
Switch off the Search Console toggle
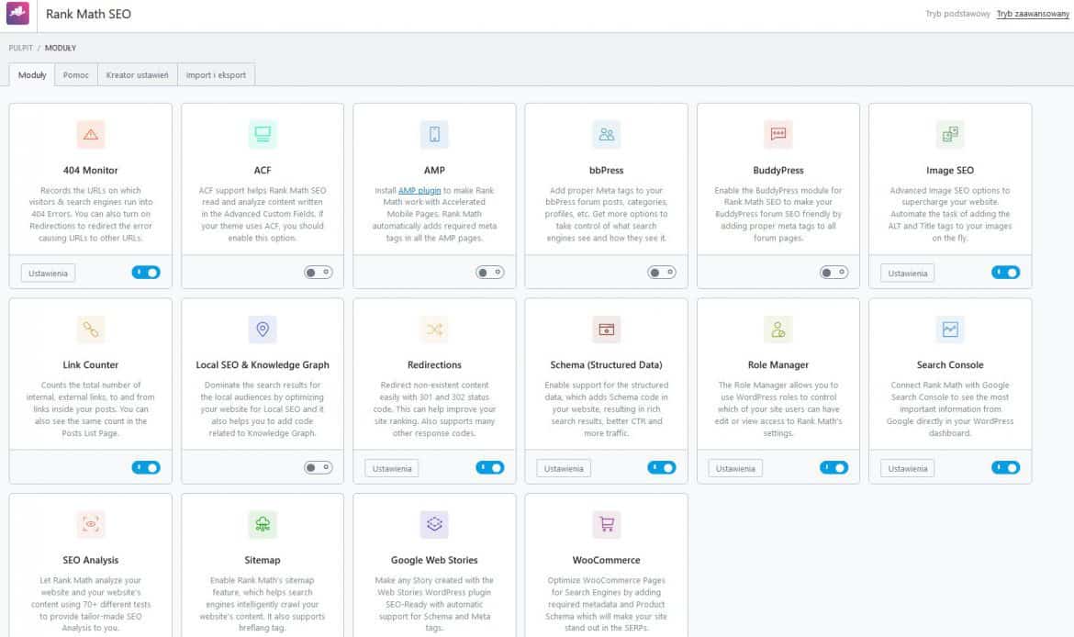coord(1005,468)
